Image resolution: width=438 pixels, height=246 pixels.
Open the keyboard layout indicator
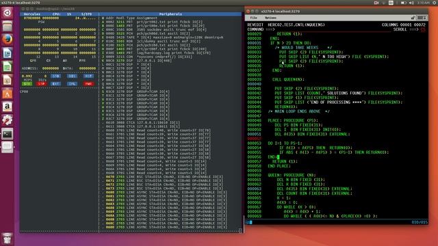point(391,3)
